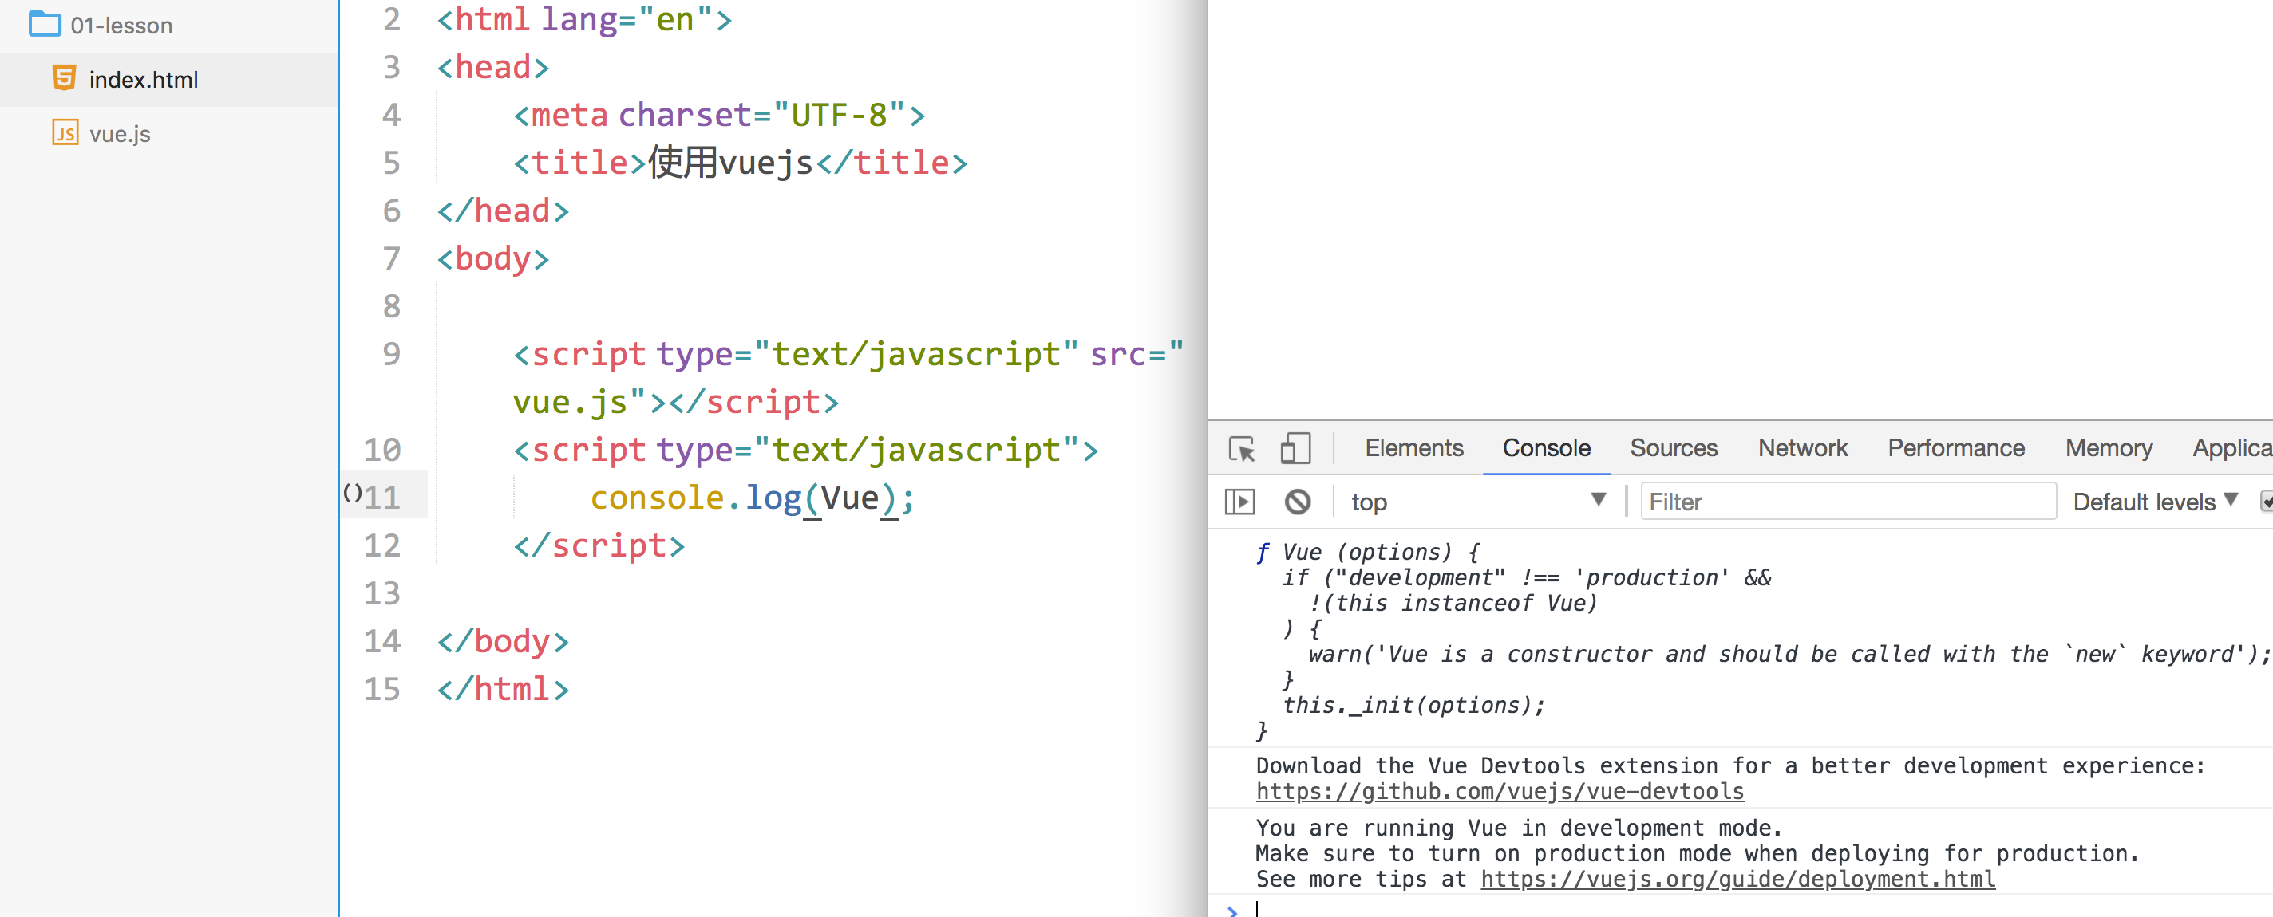Open the vue.js file in the sidebar
2273x917 pixels.
tap(120, 134)
